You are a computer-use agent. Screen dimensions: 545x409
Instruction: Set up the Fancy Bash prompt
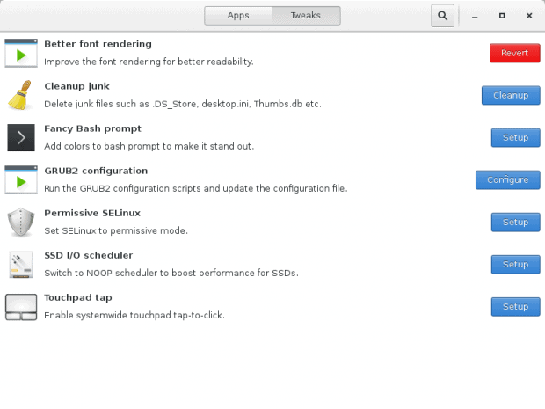pyautogui.click(x=515, y=137)
